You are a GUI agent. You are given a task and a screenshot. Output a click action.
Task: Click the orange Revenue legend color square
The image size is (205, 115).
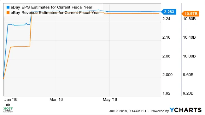[8, 13]
